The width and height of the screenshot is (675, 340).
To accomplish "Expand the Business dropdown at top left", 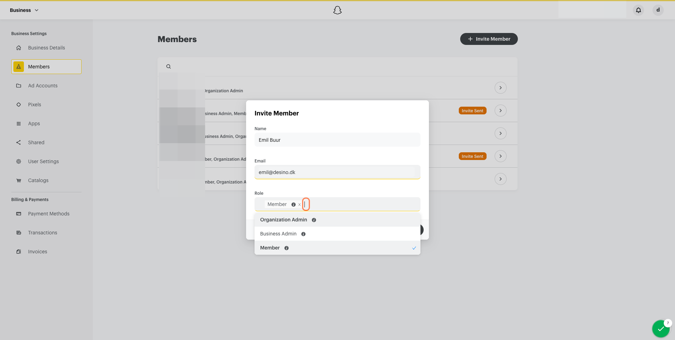I will click(24, 10).
